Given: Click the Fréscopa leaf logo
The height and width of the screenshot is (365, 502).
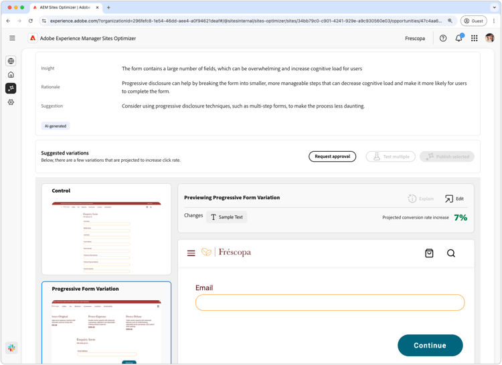Looking at the screenshot, I should tap(207, 252).
